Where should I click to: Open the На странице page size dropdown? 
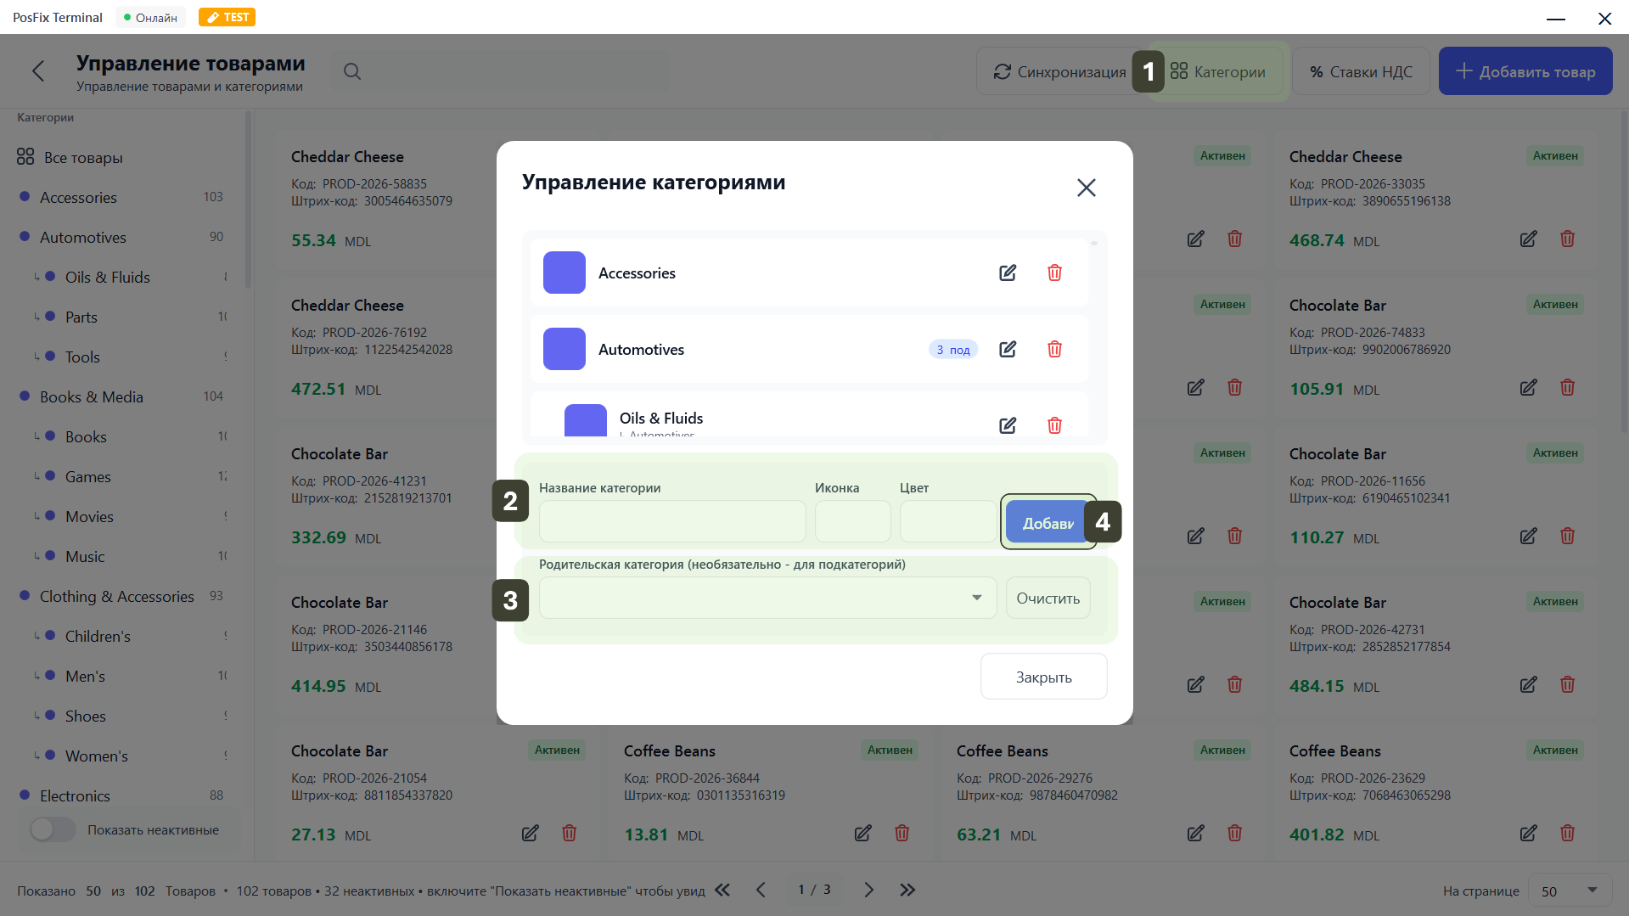point(1569,891)
